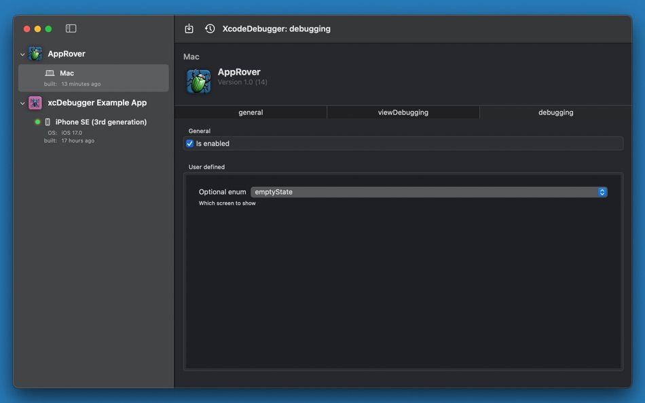Click the 'Is enabled' label text
Screen dimensions: 645x403
(213, 144)
